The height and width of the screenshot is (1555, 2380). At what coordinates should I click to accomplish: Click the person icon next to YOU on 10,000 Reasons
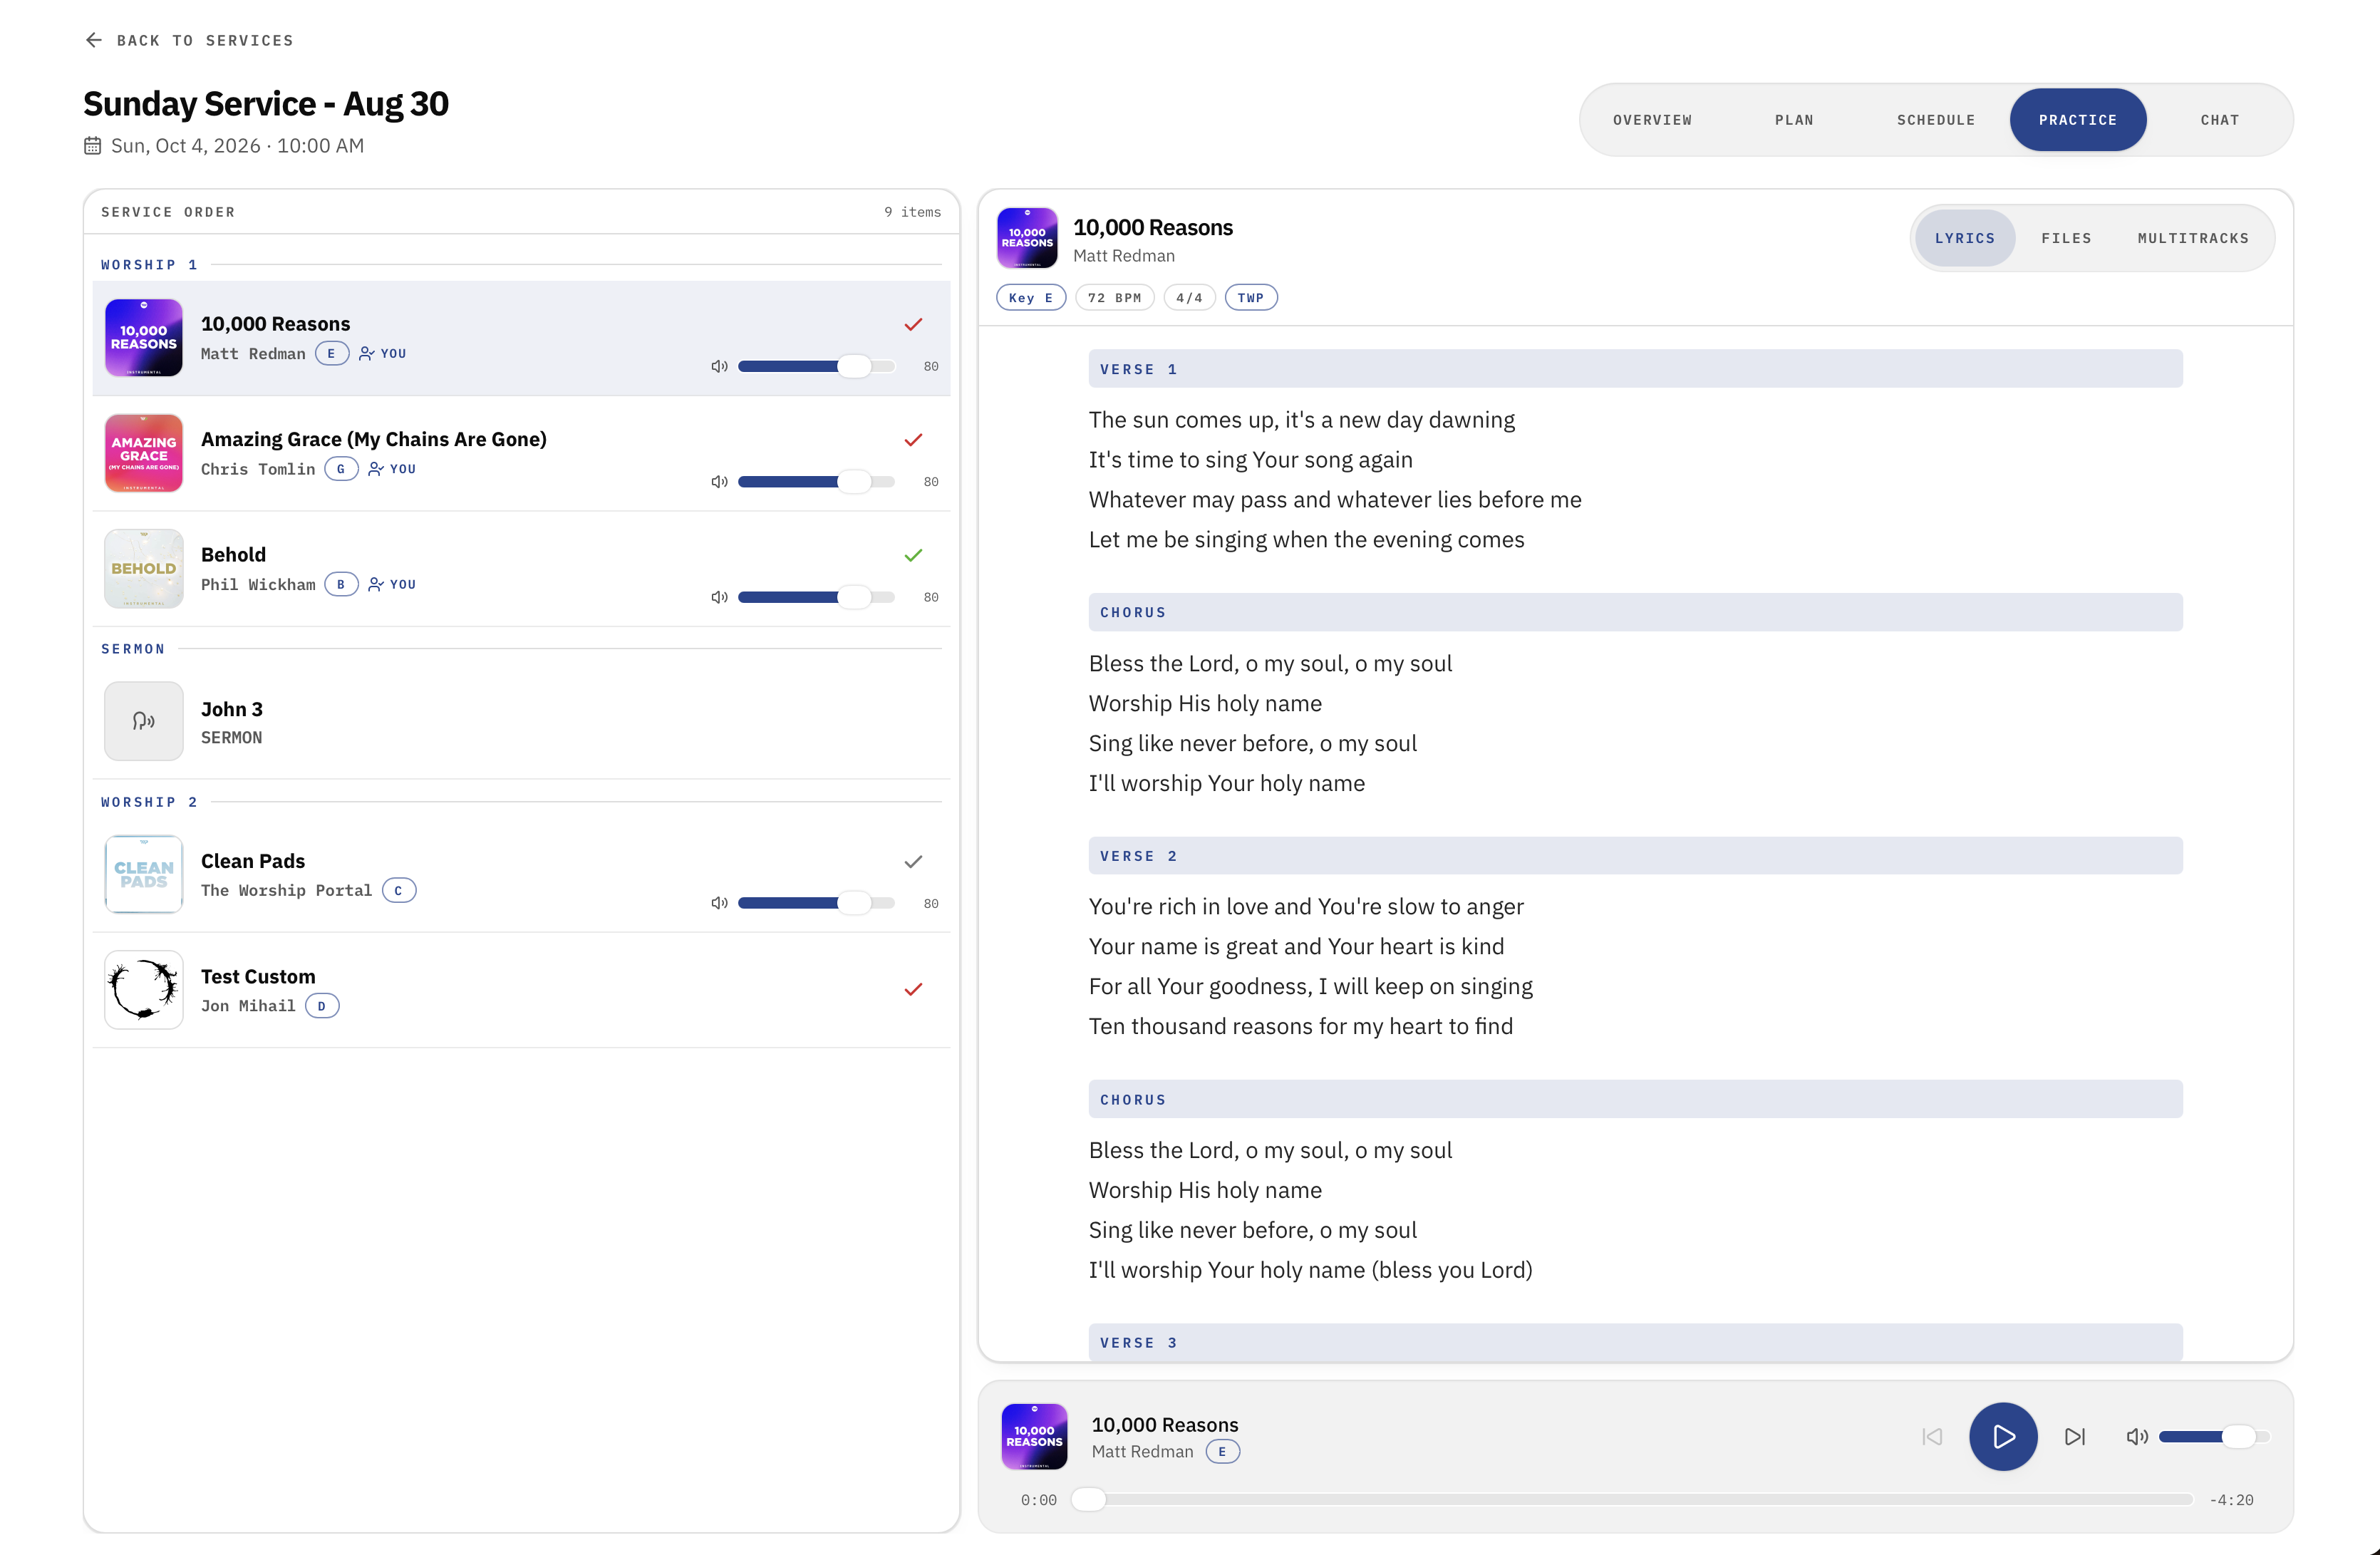coord(367,354)
